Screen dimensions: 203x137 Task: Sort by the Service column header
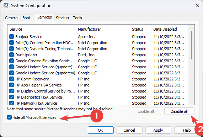(x=42, y=29)
